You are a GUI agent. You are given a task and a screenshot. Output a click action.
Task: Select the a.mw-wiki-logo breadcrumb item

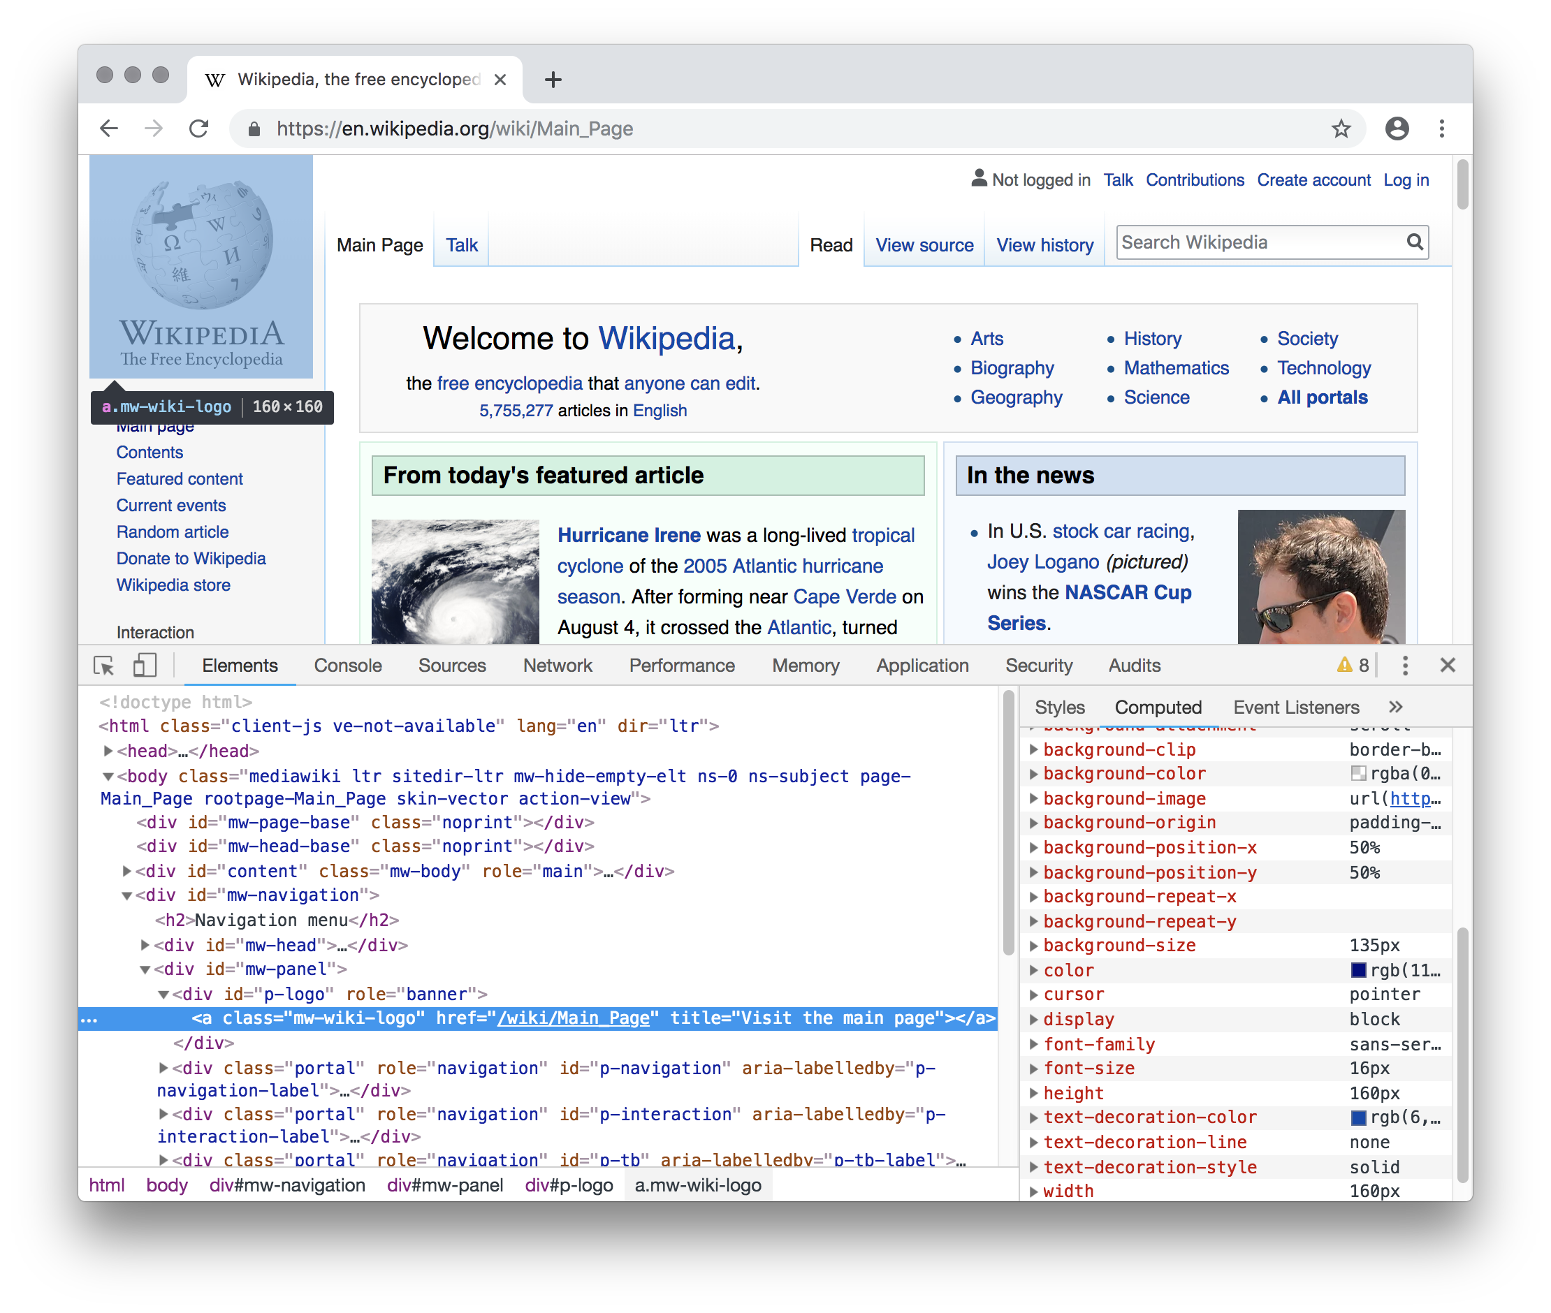(698, 1184)
